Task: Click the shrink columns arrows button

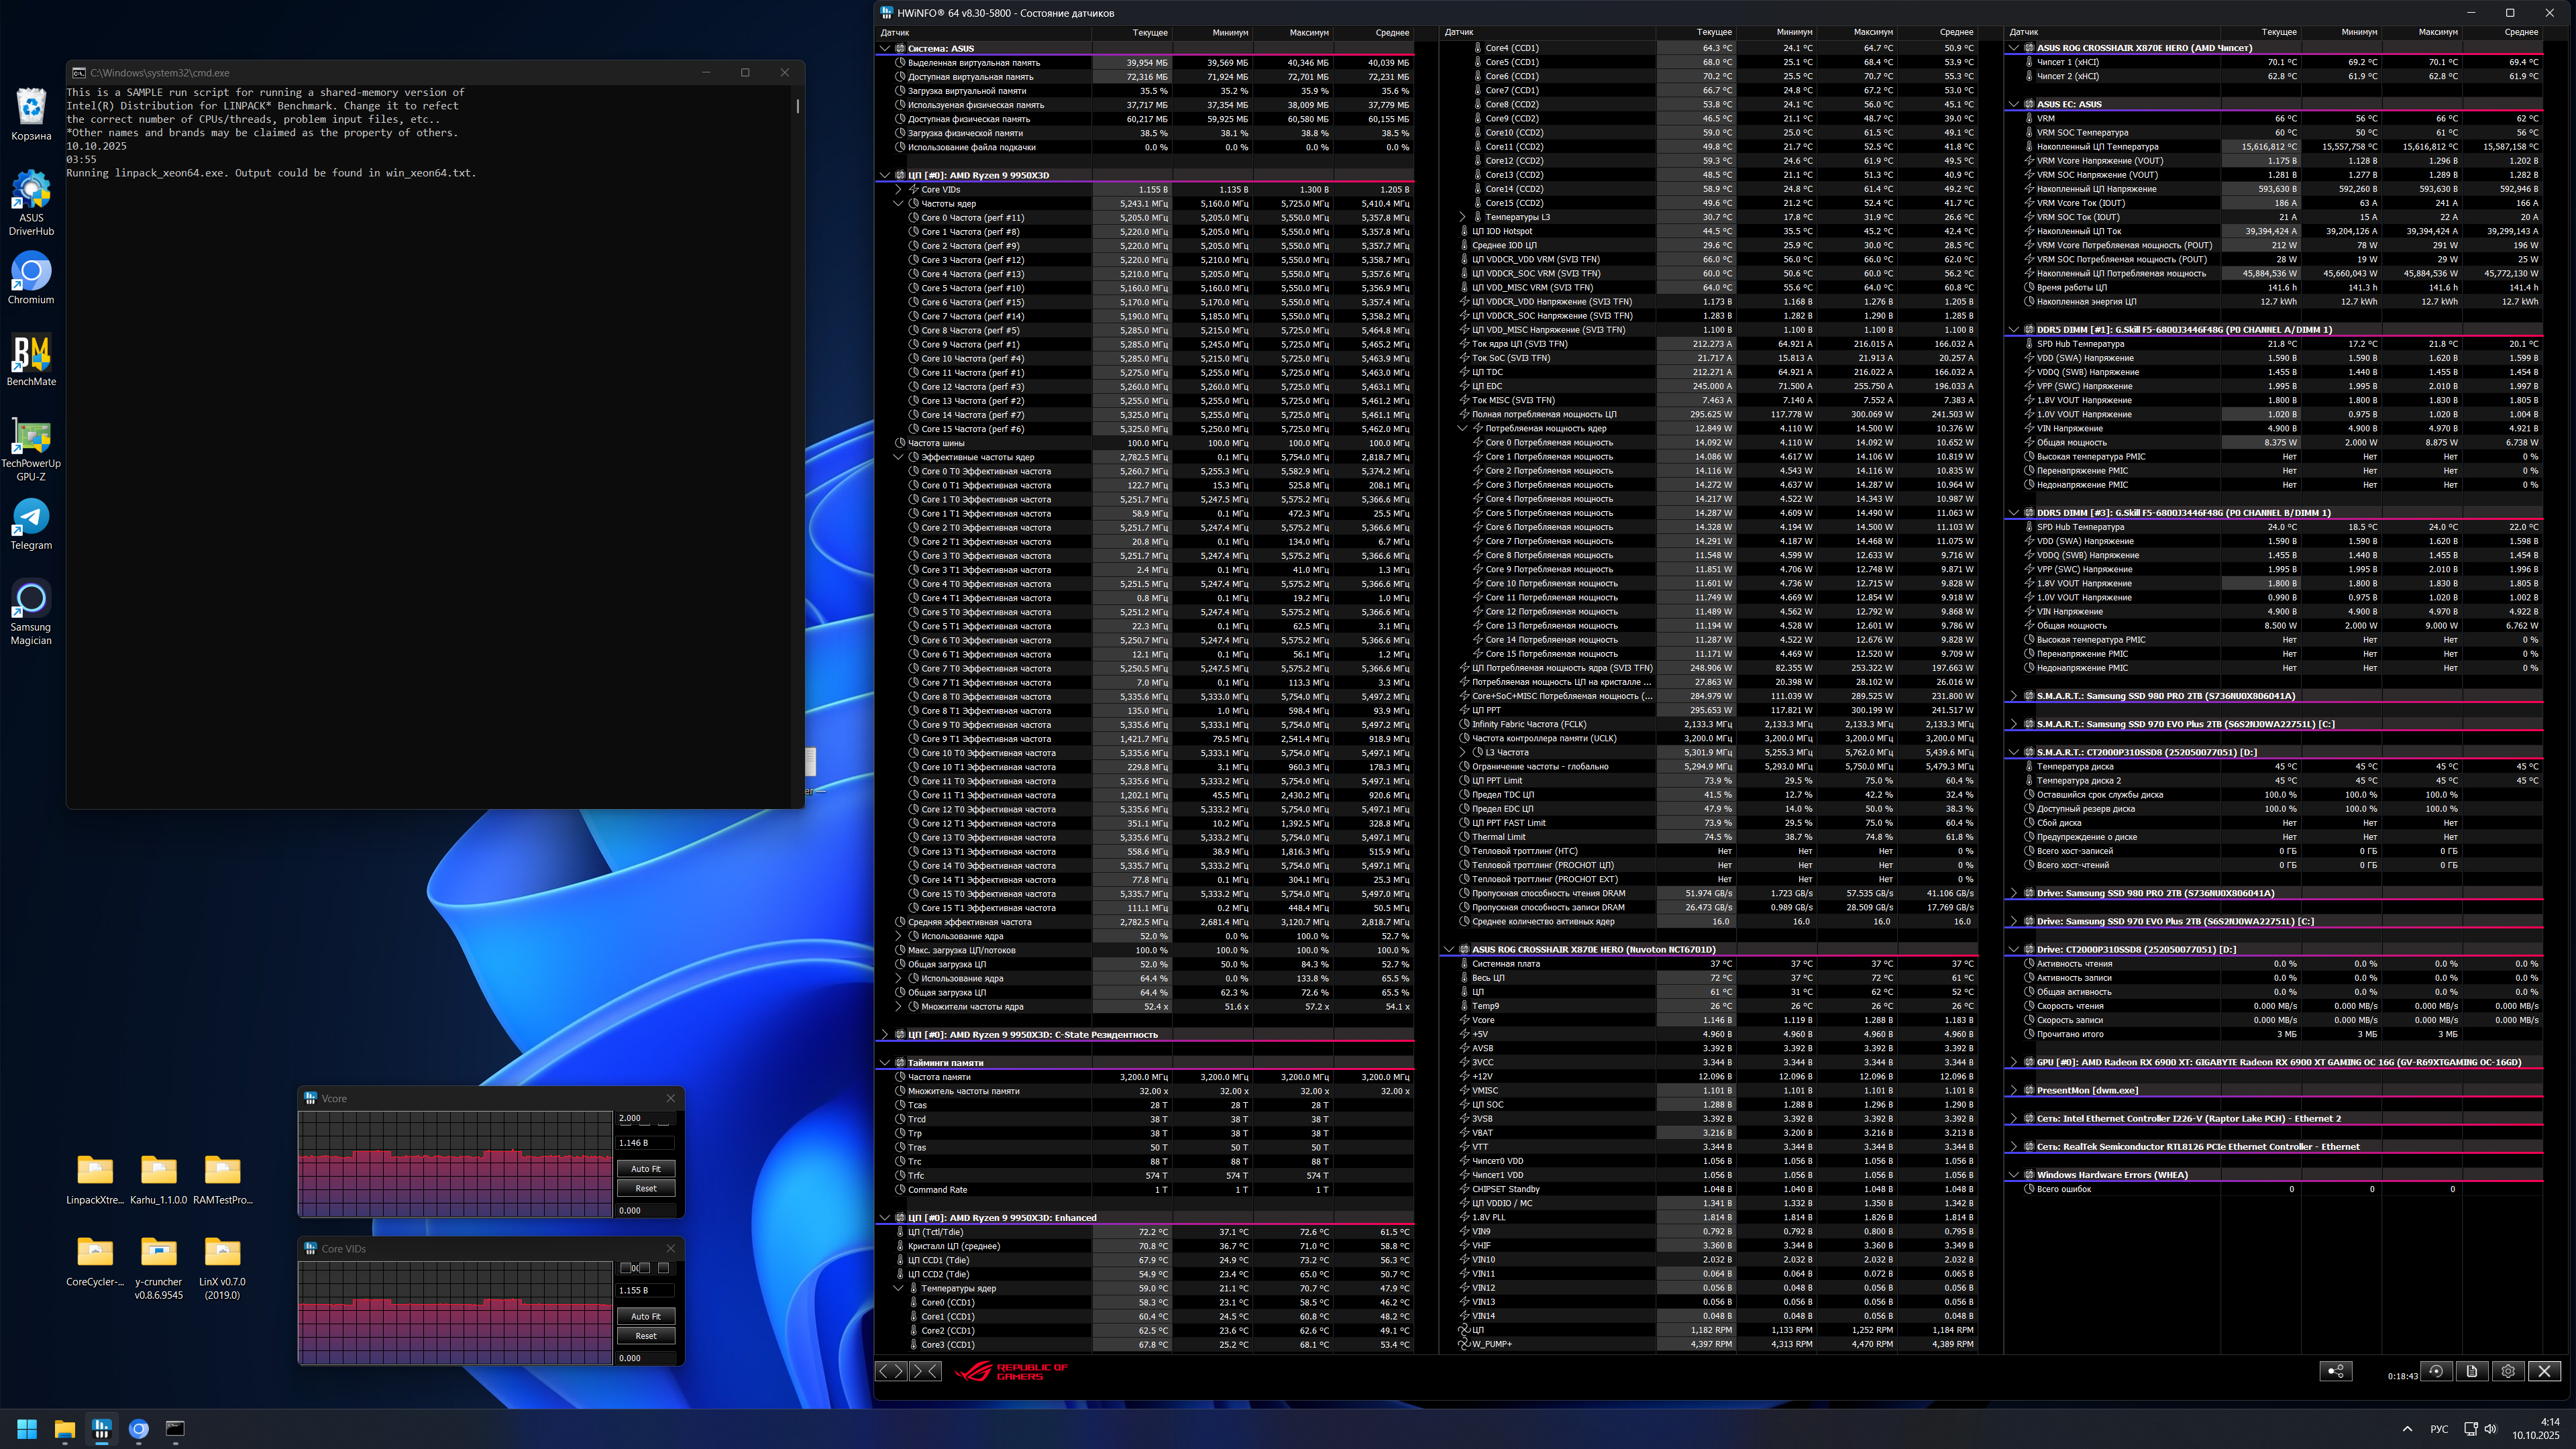Action: point(926,1371)
